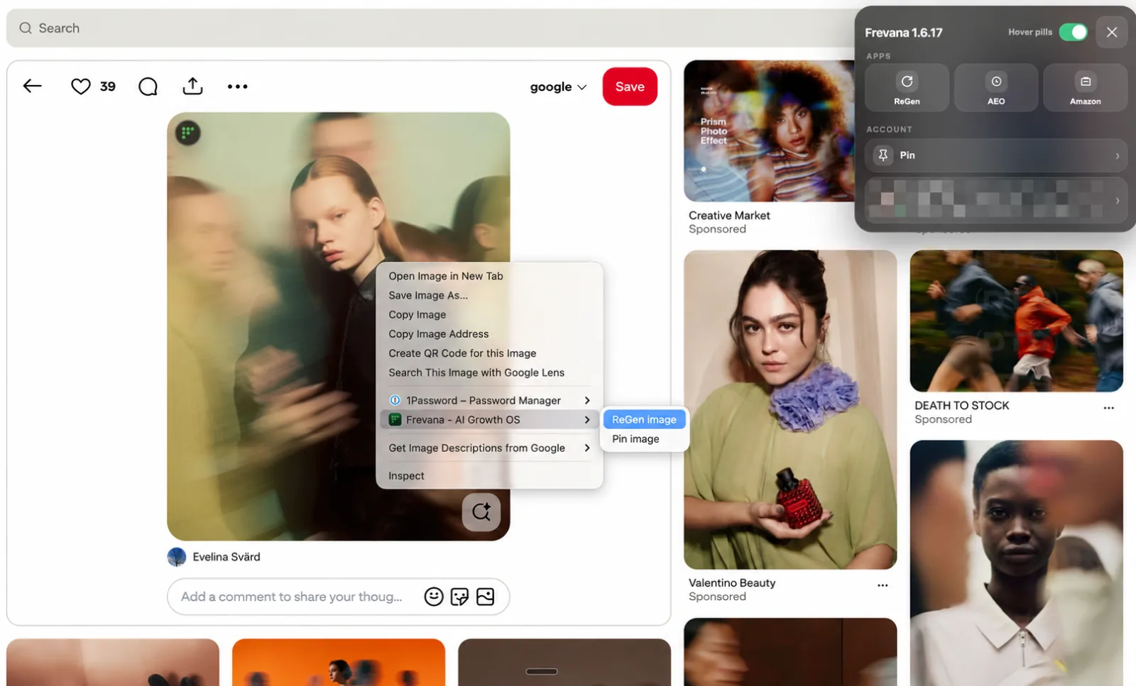Close the Frevana panel with the X

click(1112, 32)
